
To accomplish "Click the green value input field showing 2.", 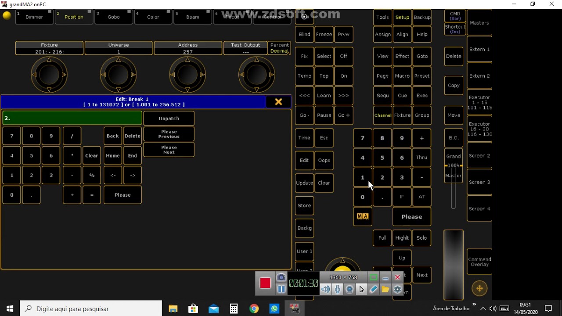I will coord(72,118).
